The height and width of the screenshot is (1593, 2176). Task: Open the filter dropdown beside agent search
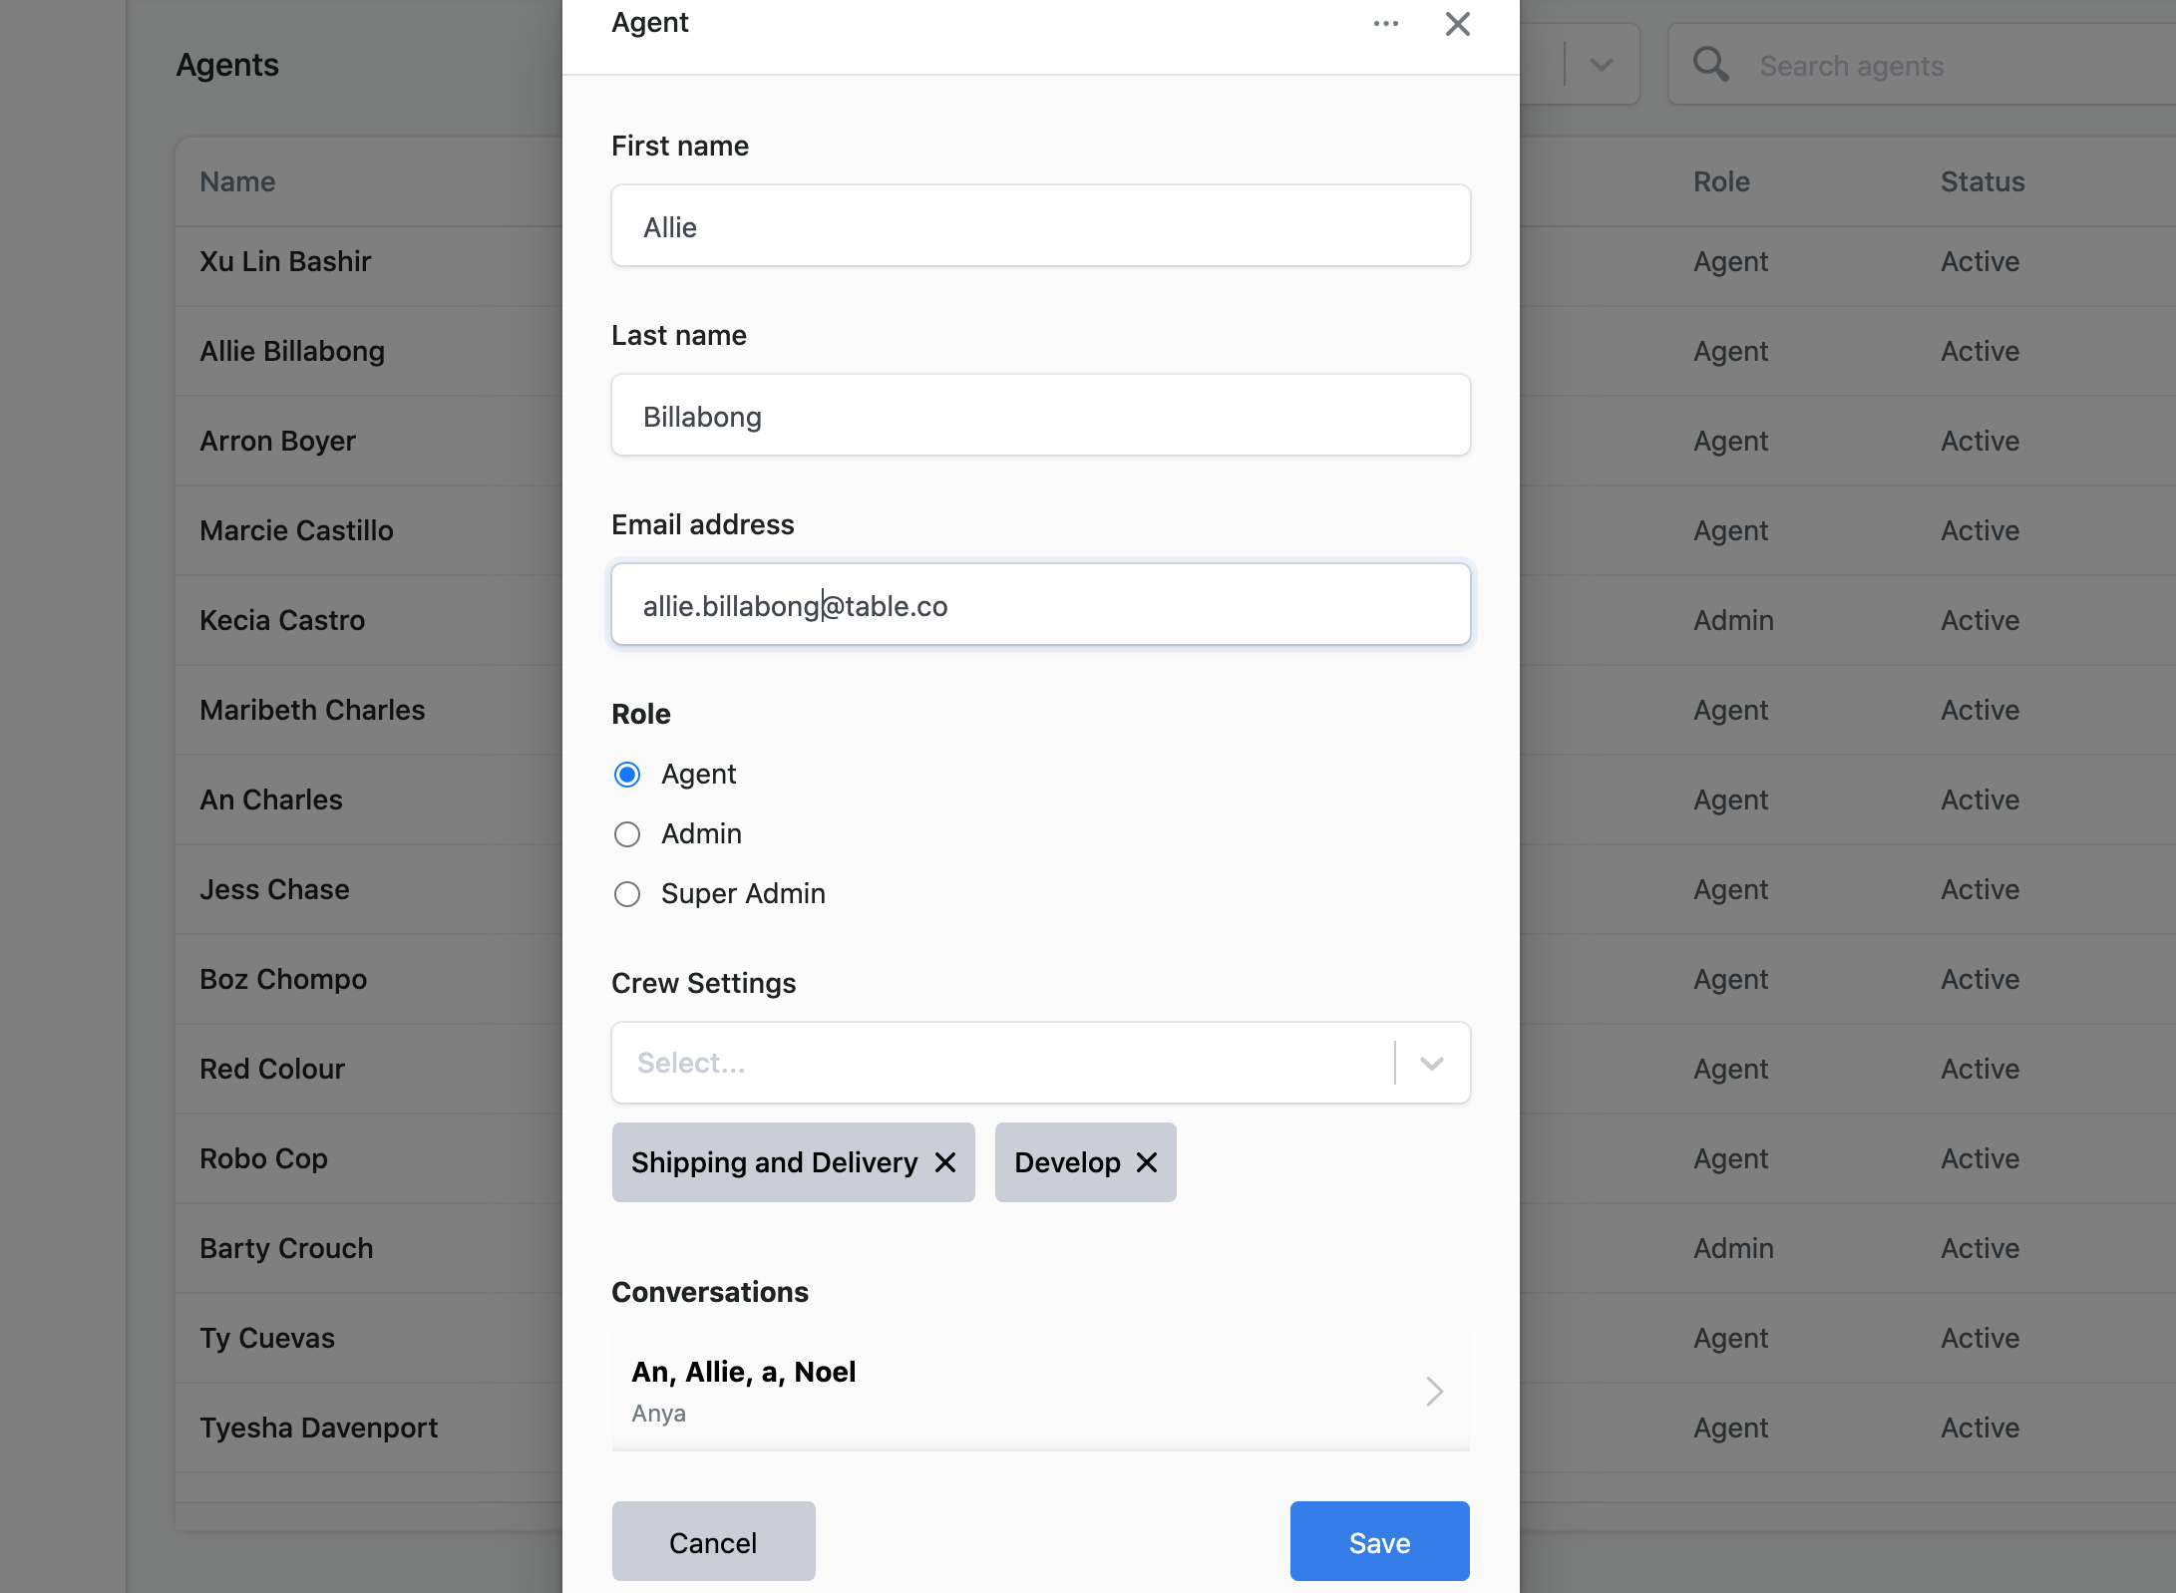click(x=1601, y=65)
